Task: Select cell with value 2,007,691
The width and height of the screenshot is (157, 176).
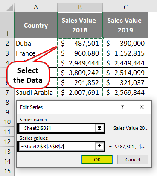Action: click(80, 92)
